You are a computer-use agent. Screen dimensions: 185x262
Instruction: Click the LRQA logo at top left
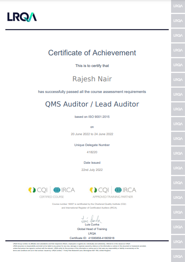click(x=22, y=17)
